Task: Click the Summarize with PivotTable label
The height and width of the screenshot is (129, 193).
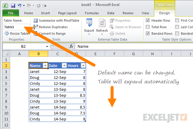Action: pyautogui.click(x=59, y=20)
